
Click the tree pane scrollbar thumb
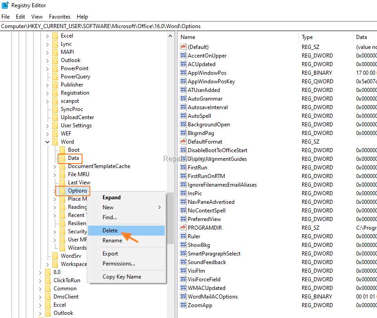(170, 218)
